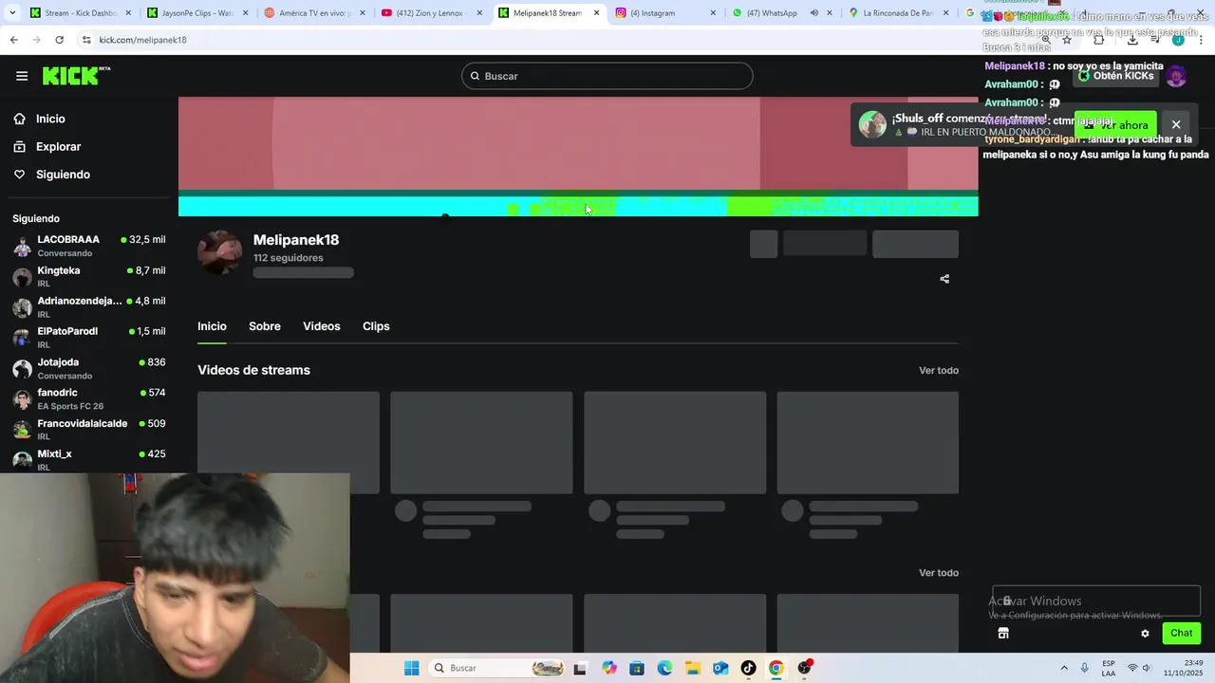Bookmark this page with the star icon
The width and height of the screenshot is (1215, 683).
pyautogui.click(x=1067, y=40)
